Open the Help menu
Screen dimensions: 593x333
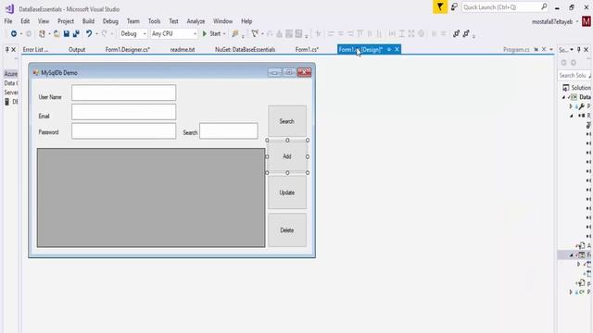246,21
